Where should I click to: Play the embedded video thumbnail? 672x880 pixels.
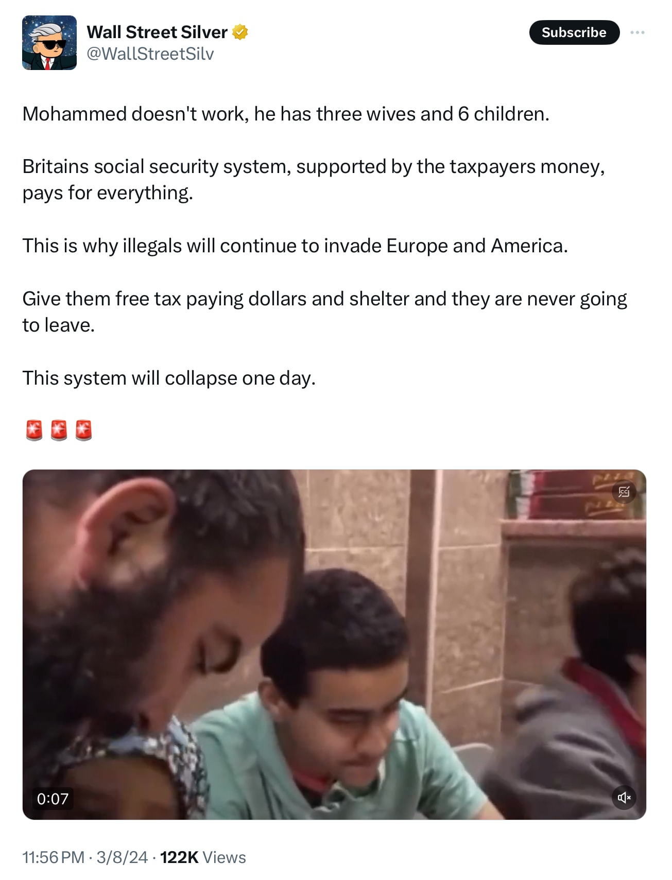334,644
